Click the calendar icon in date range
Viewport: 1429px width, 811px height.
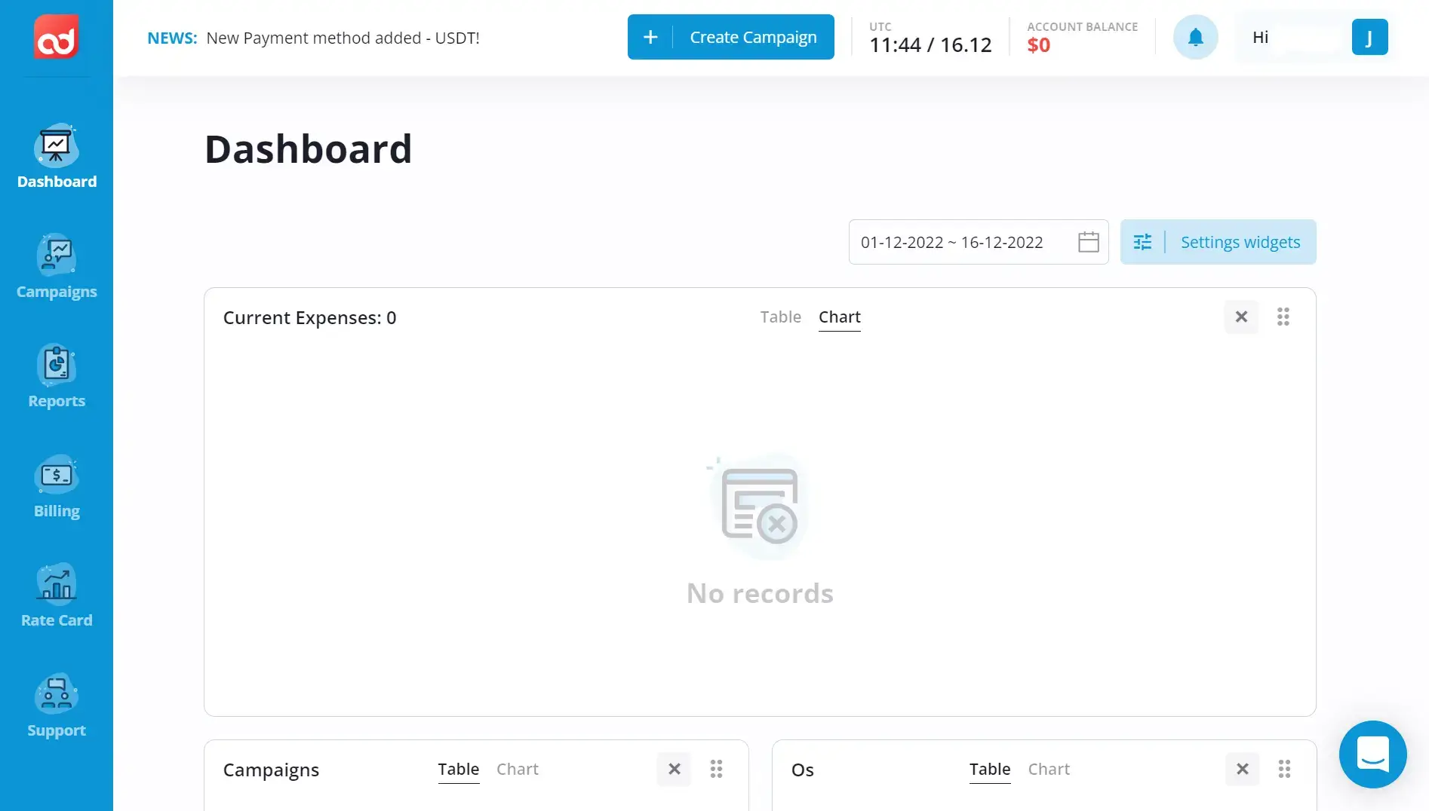click(x=1088, y=242)
